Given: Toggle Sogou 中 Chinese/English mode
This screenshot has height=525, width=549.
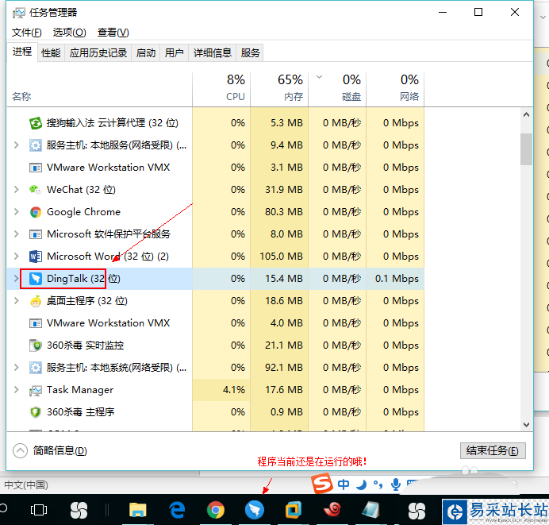Looking at the screenshot, I should click(344, 484).
